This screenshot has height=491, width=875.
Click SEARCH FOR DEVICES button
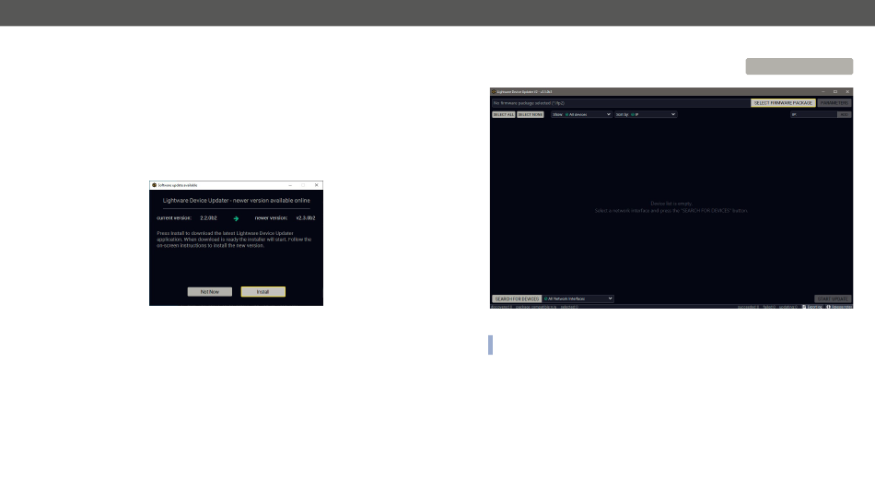(x=517, y=299)
